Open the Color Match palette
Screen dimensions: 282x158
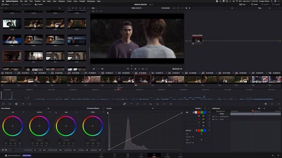(x=10, y=104)
